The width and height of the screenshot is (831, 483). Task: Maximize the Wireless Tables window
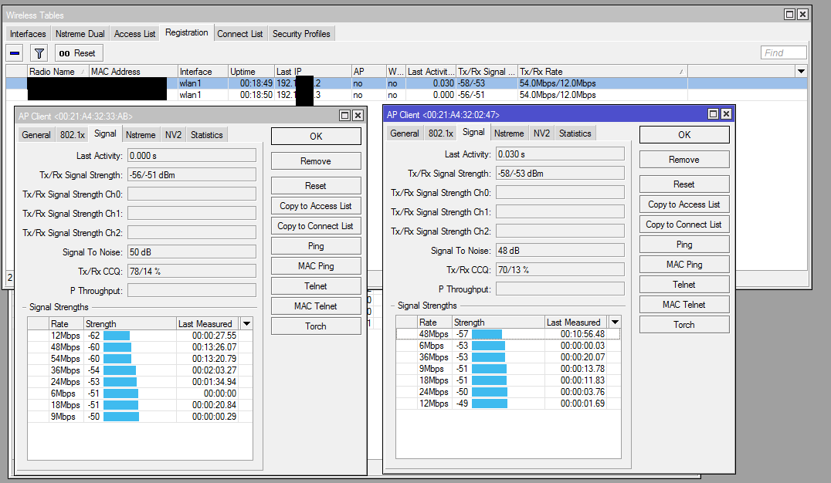pyautogui.click(x=789, y=15)
